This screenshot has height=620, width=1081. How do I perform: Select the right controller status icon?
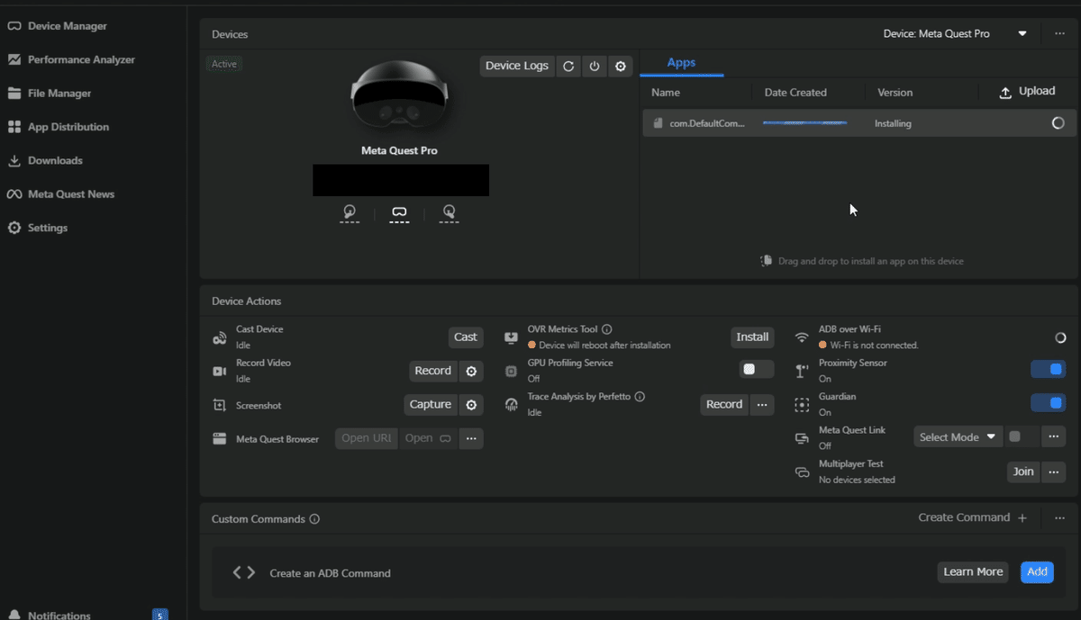click(x=449, y=213)
